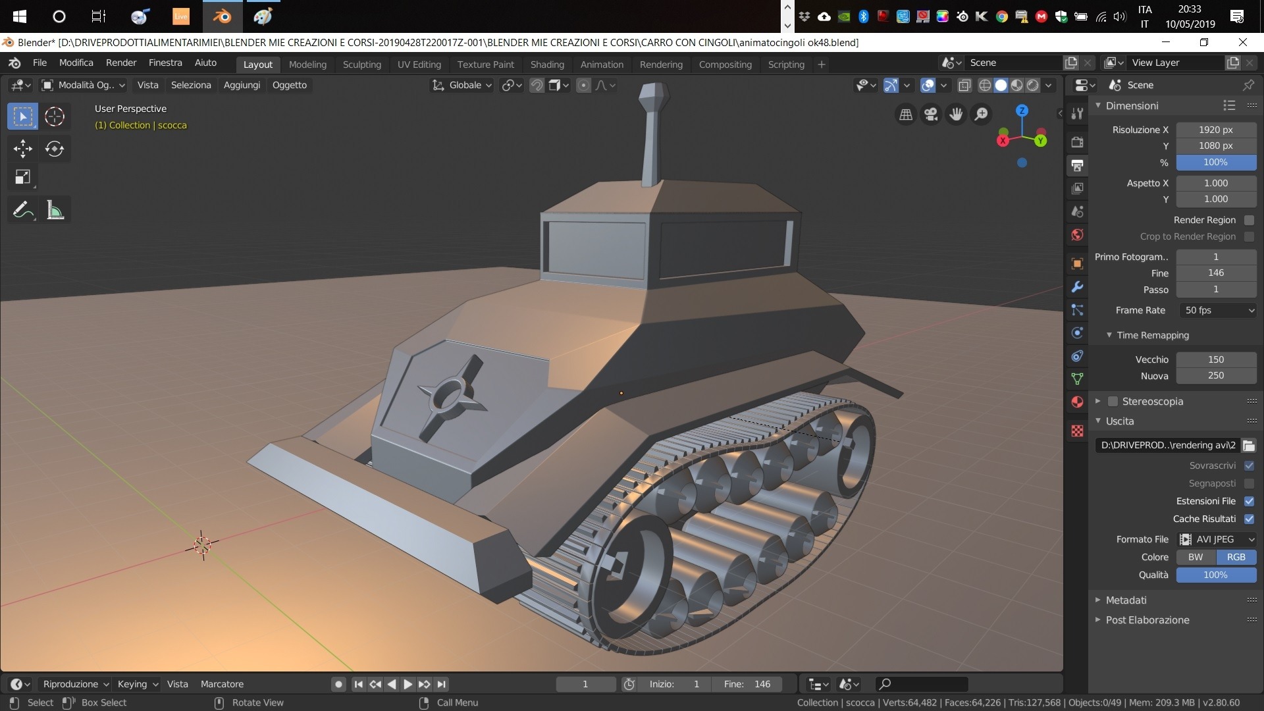Switch to camera view icon
The height and width of the screenshot is (711, 1264).
[x=931, y=115]
